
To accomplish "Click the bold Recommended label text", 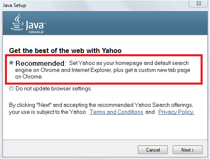I will coord(41,63).
